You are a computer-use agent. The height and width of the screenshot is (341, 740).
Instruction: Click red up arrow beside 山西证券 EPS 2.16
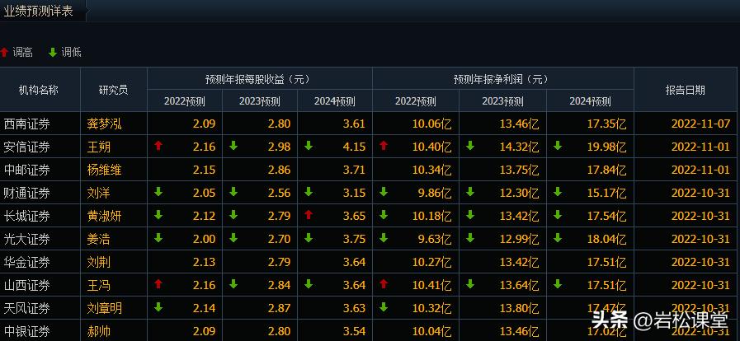point(158,284)
